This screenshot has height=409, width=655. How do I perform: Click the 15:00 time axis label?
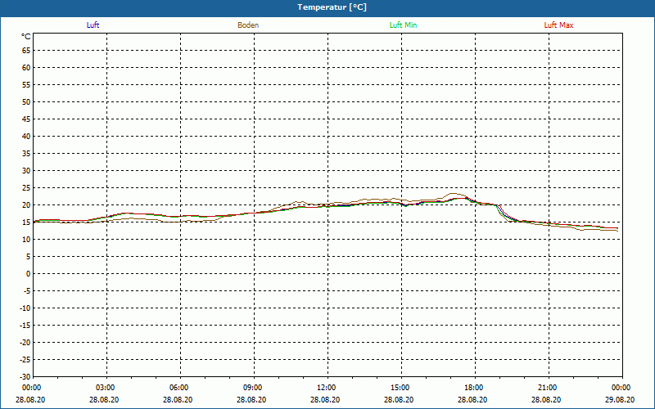pyautogui.click(x=400, y=388)
